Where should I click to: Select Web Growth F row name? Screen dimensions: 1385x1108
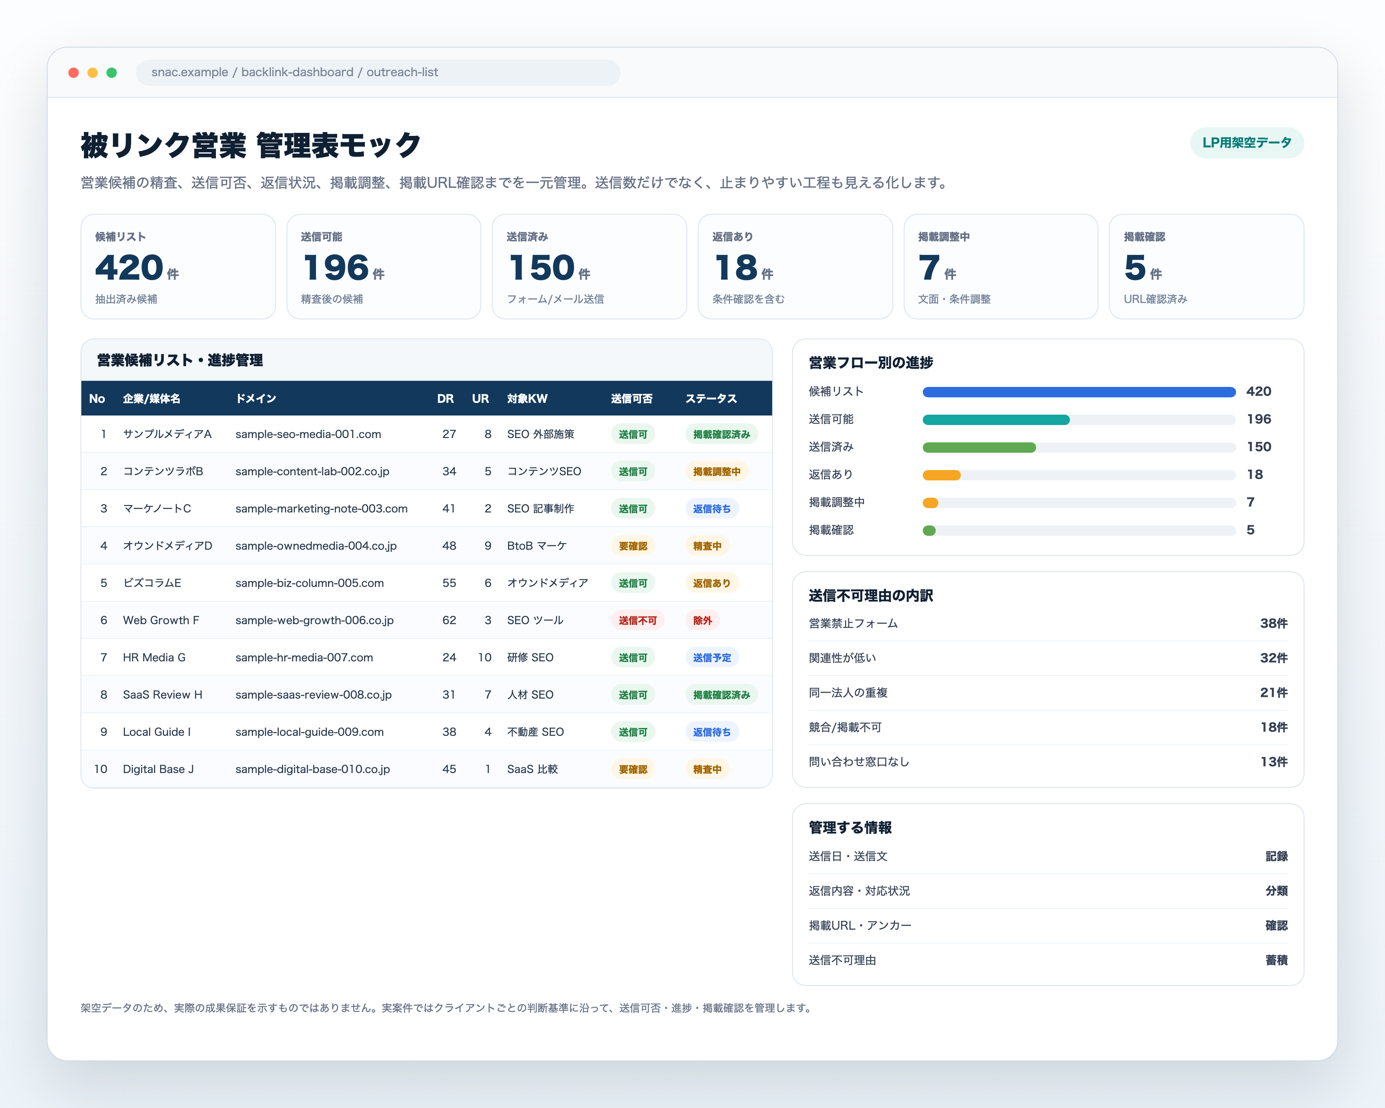161,621
